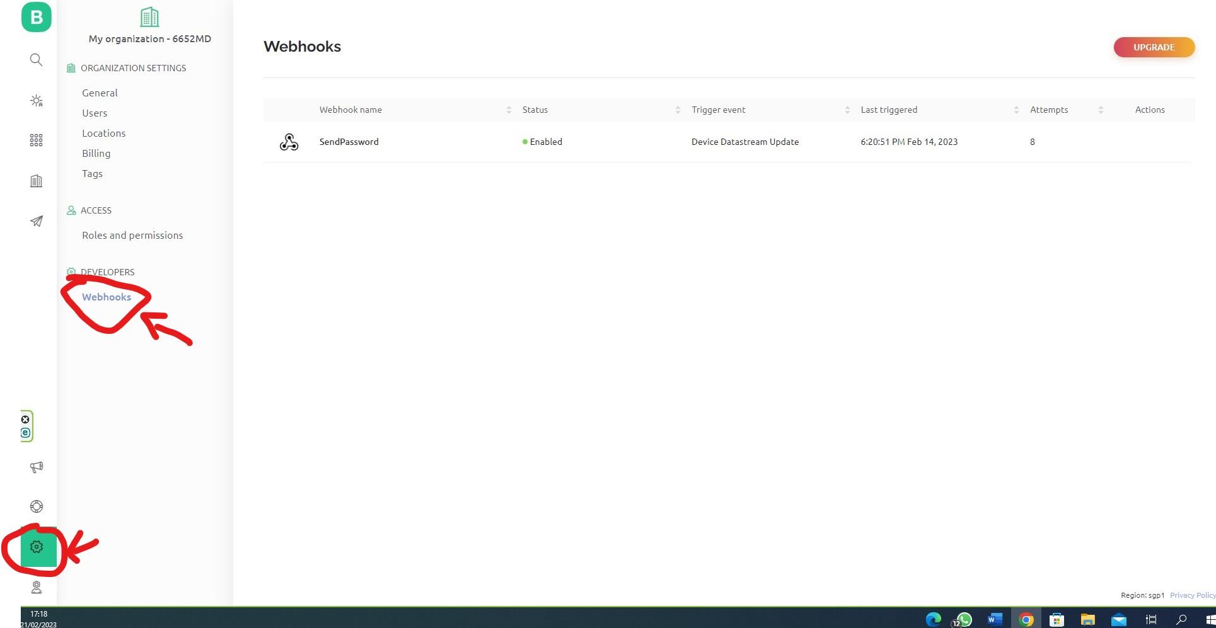Open Microsoft Edge from the taskbar
1216x628 pixels.
(x=933, y=619)
